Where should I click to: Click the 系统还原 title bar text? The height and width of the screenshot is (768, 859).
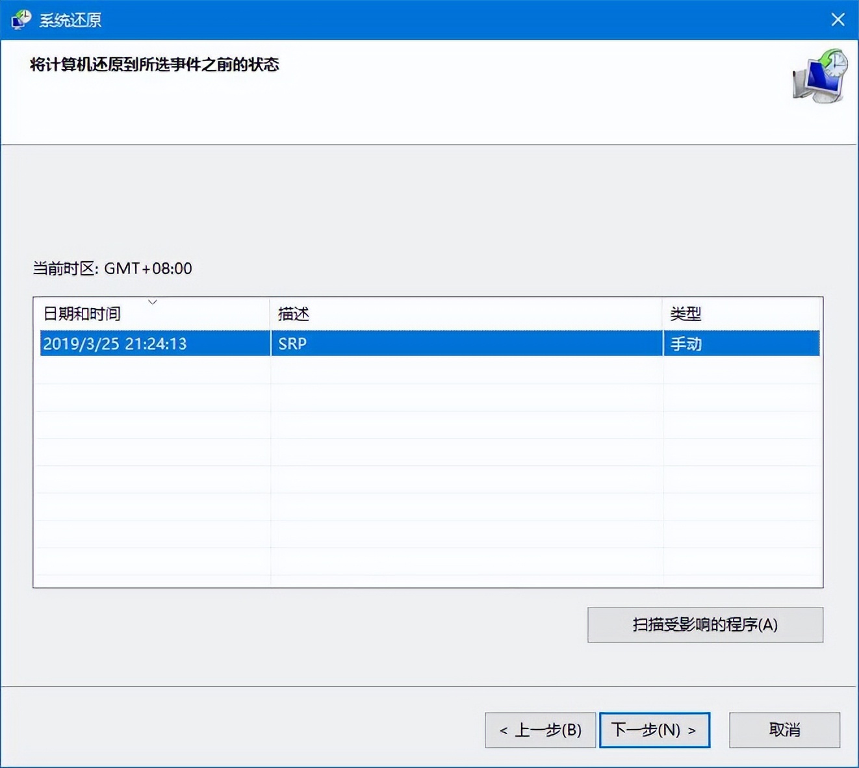click(71, 19)
